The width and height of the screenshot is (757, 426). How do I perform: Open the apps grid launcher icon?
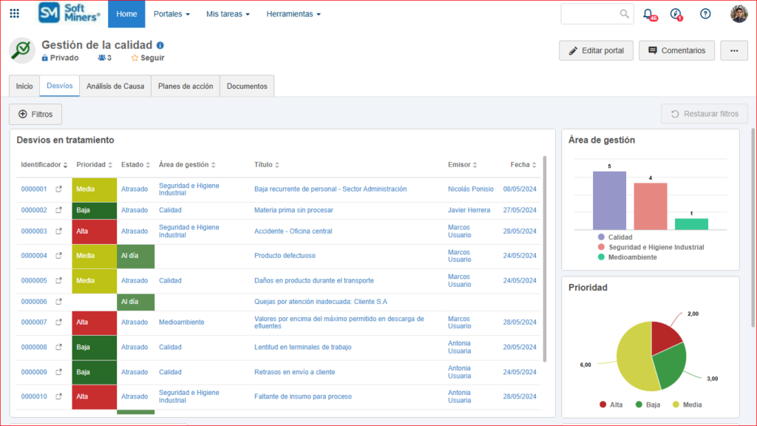(x=15, y=13)
